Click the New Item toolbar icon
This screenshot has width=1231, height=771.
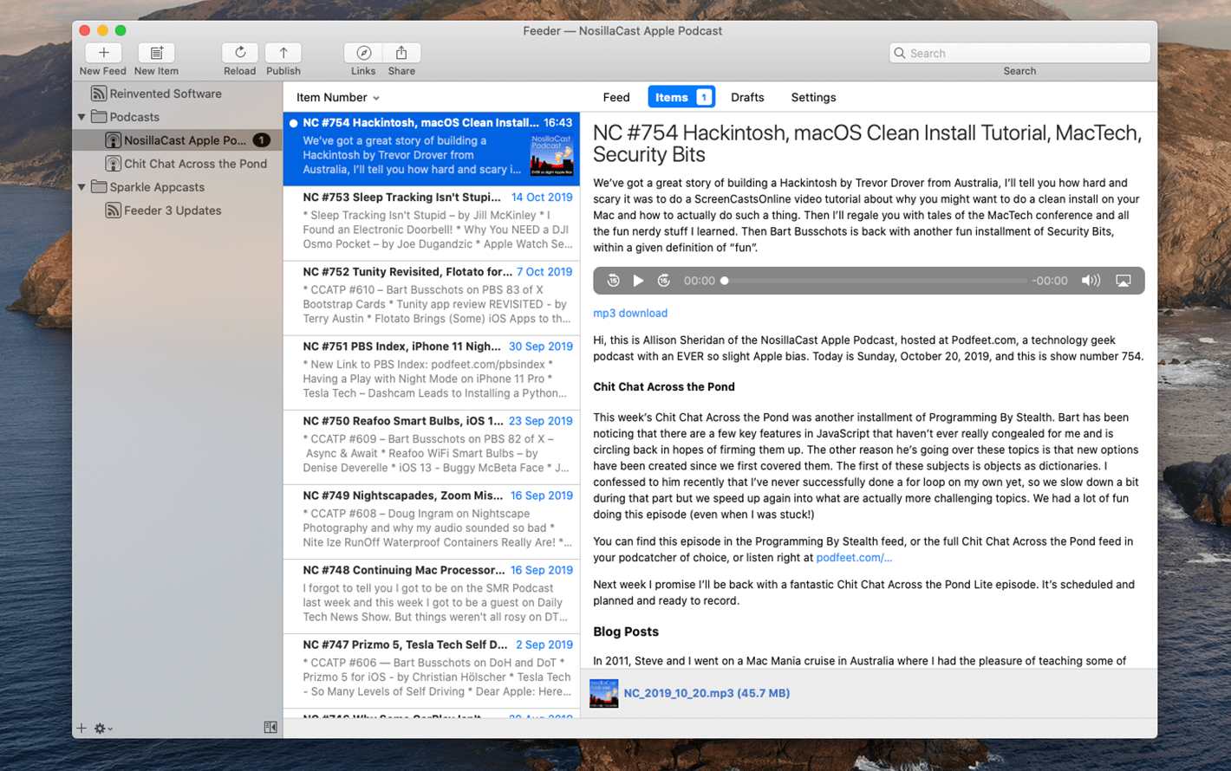tap(156, 53)
